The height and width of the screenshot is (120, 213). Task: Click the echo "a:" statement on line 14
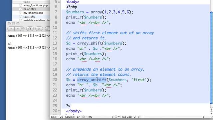[94, 49]
